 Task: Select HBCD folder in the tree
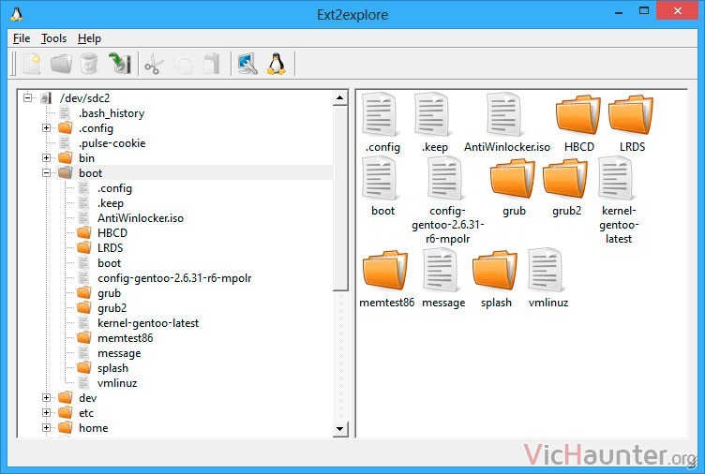point(112,232)
